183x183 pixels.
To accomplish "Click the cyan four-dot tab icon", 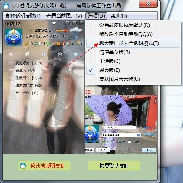I will [76, 54].
